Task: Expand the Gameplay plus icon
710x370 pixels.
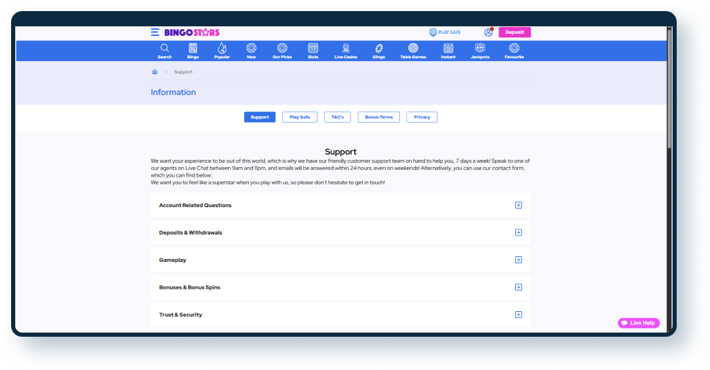Action: click(x=518, y=260)
